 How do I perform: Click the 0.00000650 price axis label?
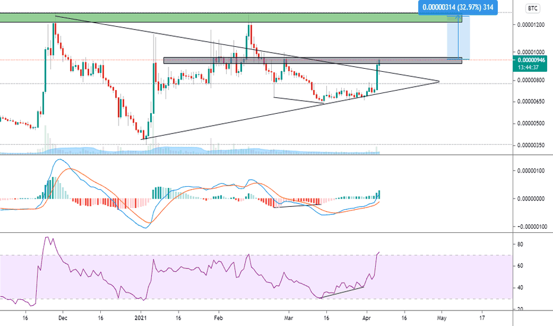(531, 102)
